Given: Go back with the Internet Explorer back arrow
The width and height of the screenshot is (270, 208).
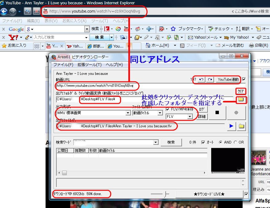Looking at the screenshot, I should click(x=4, y=11).
